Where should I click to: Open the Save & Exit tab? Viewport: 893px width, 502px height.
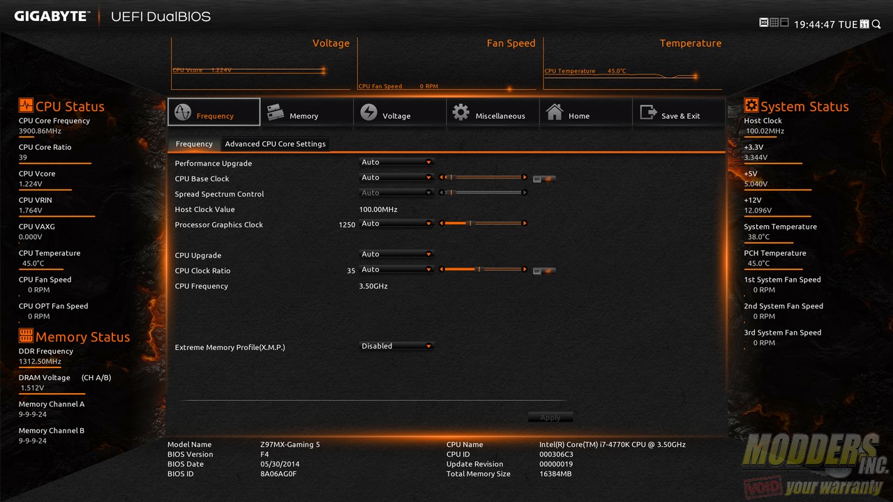(x=678, y=112)
